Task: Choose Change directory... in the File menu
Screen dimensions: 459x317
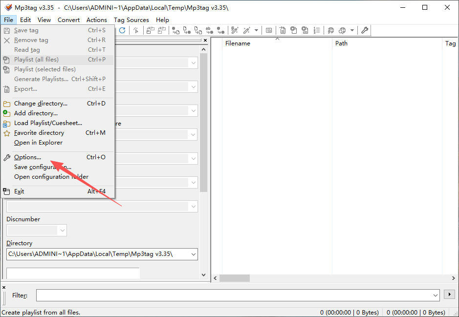Action: (57, 104)
